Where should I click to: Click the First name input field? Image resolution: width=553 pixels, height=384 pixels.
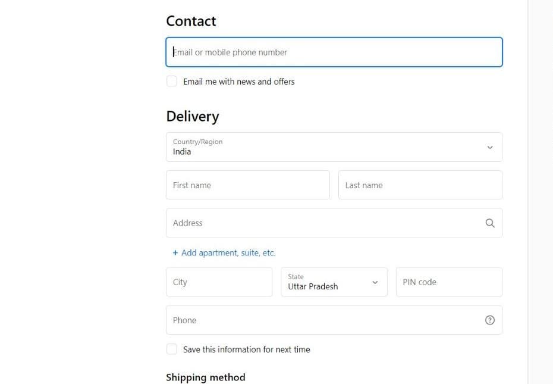pos(247,185)
